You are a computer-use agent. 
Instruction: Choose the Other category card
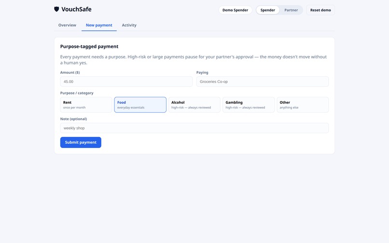[x=303, y=105]
